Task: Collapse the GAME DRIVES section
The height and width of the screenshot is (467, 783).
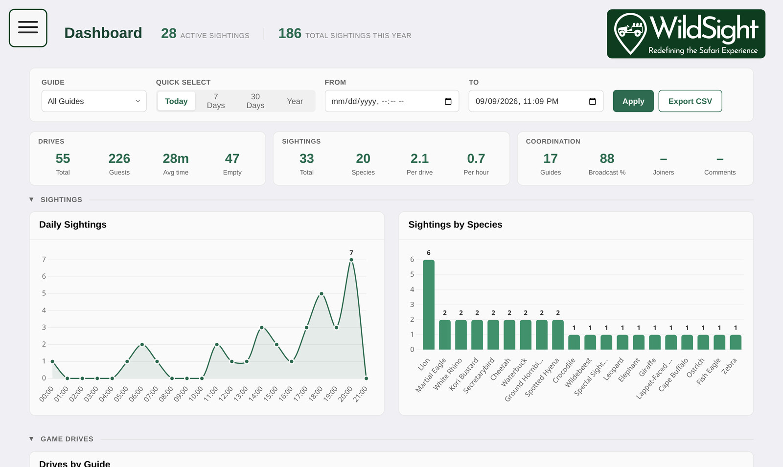Action: (x=31, y=439)
